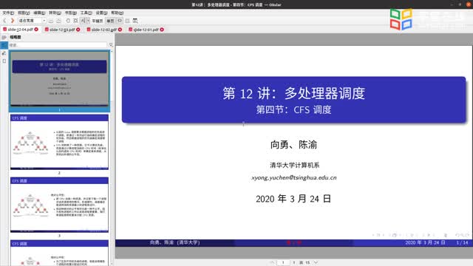Click the find/search book icon in toolbar

tap(135, 21)
